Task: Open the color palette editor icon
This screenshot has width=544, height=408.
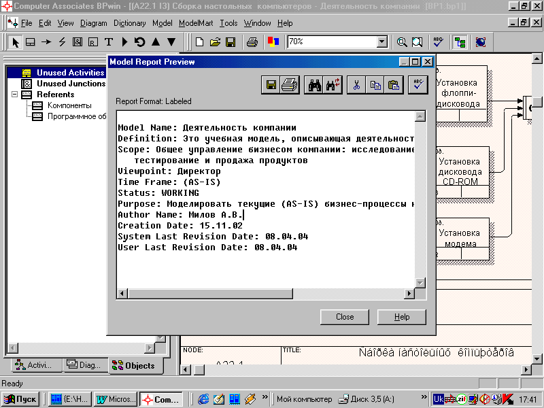Action: point(273,42)
